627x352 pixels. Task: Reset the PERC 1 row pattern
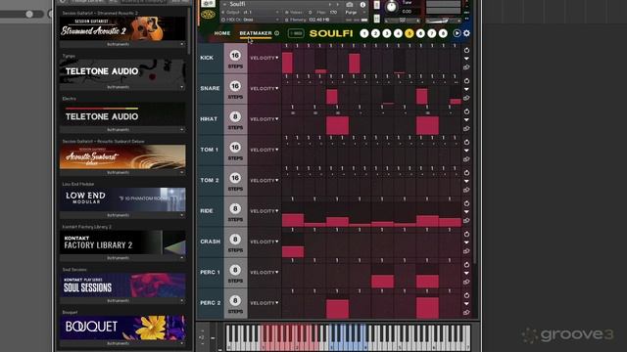point(466,265)
